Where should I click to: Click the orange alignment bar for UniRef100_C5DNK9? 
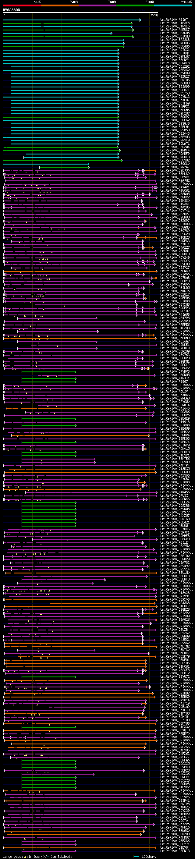[x=80, y=271]
